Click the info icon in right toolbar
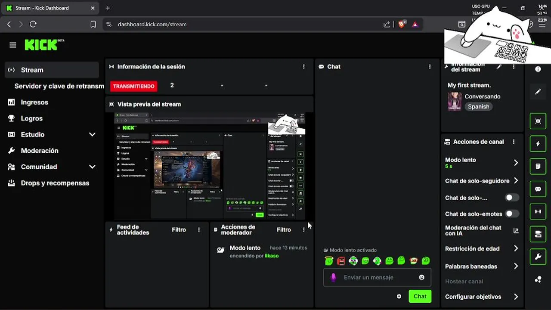Viewport: 551px width, 310px height. coord(538,69)
